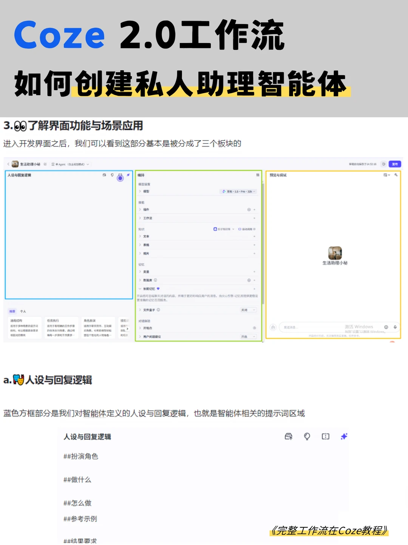Click the info icon next to 数据库
This screenshot has height=545, width=408.
(x=155, y=280)
